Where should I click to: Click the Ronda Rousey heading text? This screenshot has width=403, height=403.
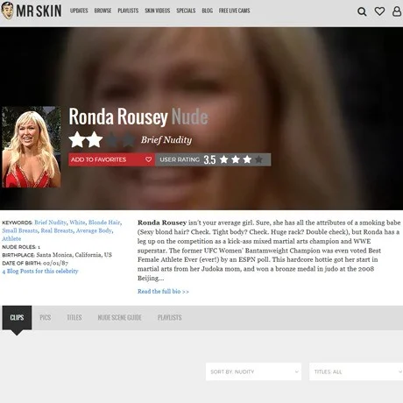pyautogui.click(x=118, y=117)
